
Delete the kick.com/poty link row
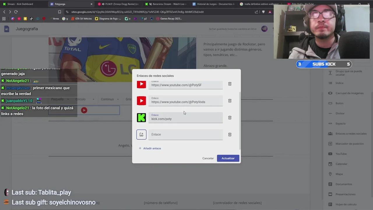pyautogui.click(x=230, y=118)
